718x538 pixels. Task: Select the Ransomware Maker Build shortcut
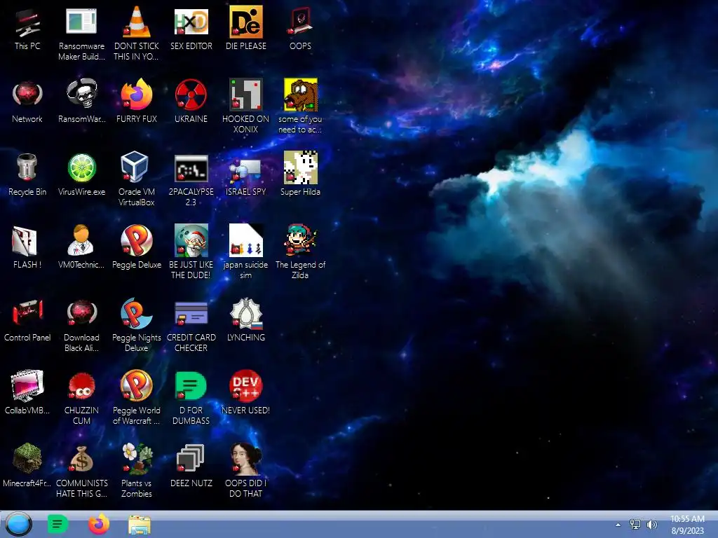click(x=81, y=22)
